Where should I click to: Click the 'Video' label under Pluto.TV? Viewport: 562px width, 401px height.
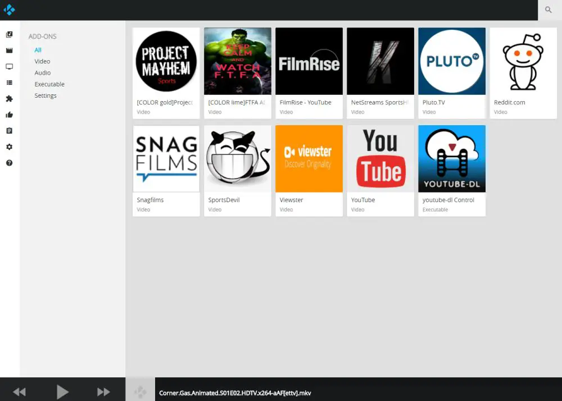tap(429, 112)
